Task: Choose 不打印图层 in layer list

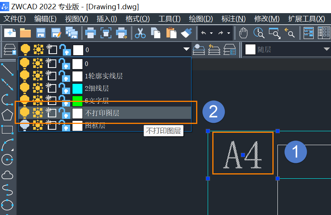Action: (105, 113)
